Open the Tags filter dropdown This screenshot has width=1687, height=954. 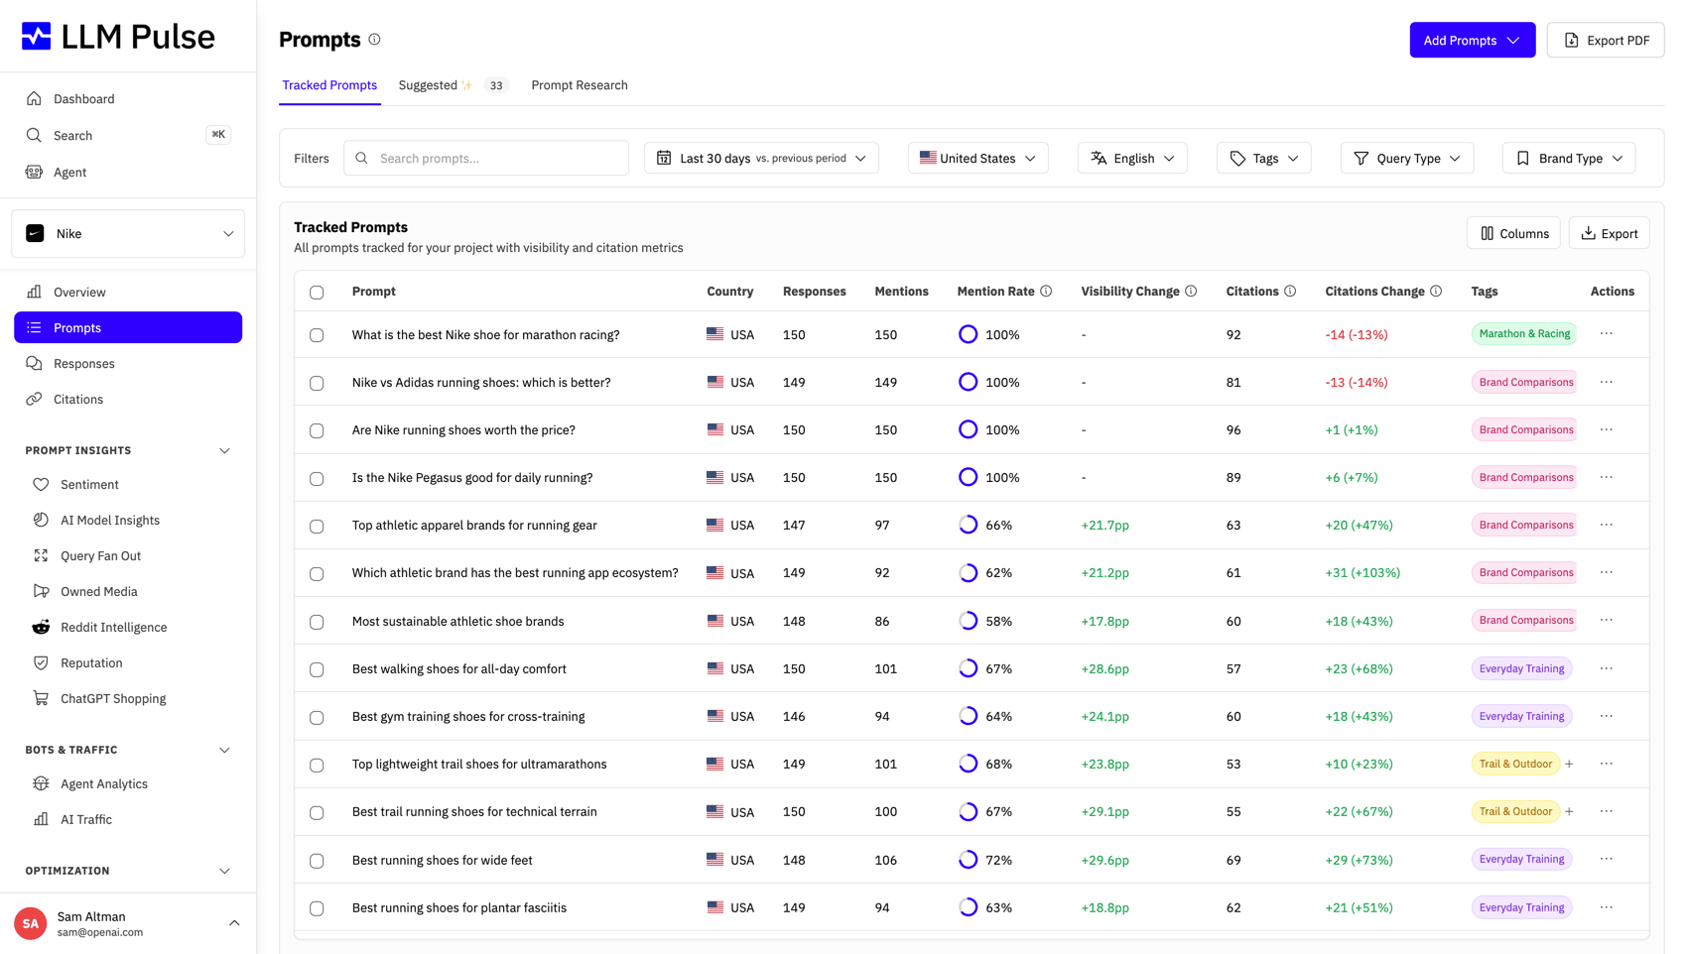tap(1263, 158)
